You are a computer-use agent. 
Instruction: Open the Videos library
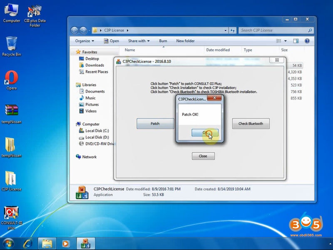[88, 111]
